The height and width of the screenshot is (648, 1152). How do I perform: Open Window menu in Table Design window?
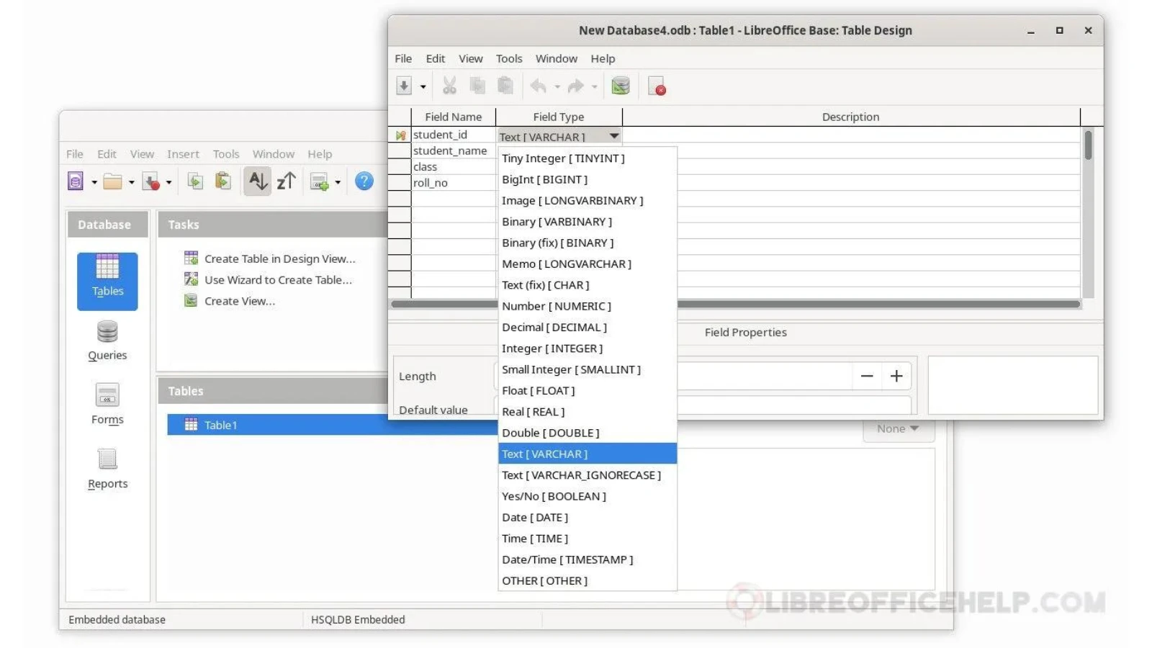(x=556, y=59)
